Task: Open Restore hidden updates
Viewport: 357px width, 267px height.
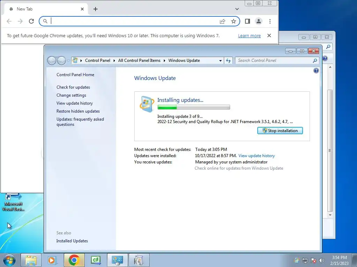Action: point(78,111)
